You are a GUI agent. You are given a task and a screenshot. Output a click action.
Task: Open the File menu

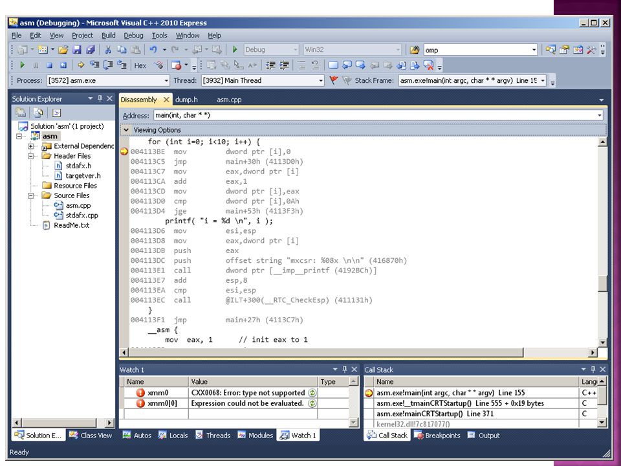(17, 35)
